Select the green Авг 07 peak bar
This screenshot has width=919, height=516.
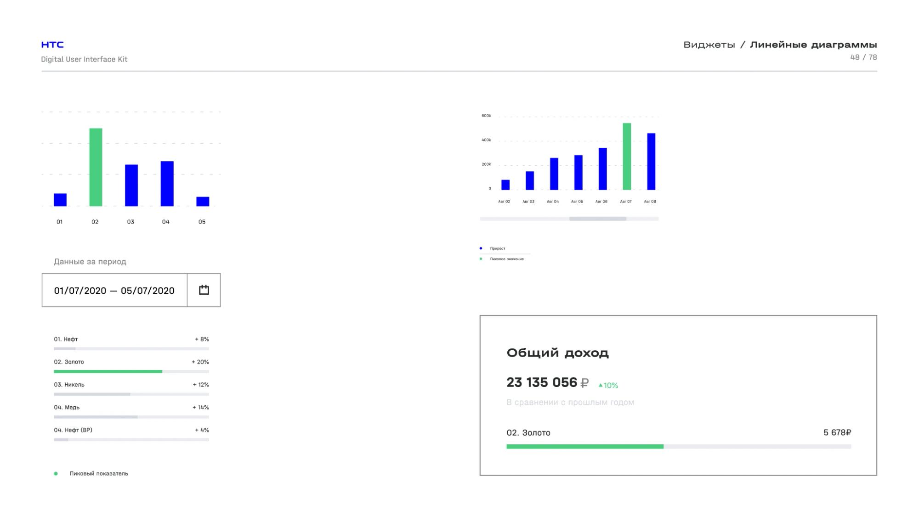click(x=627, y=157)
